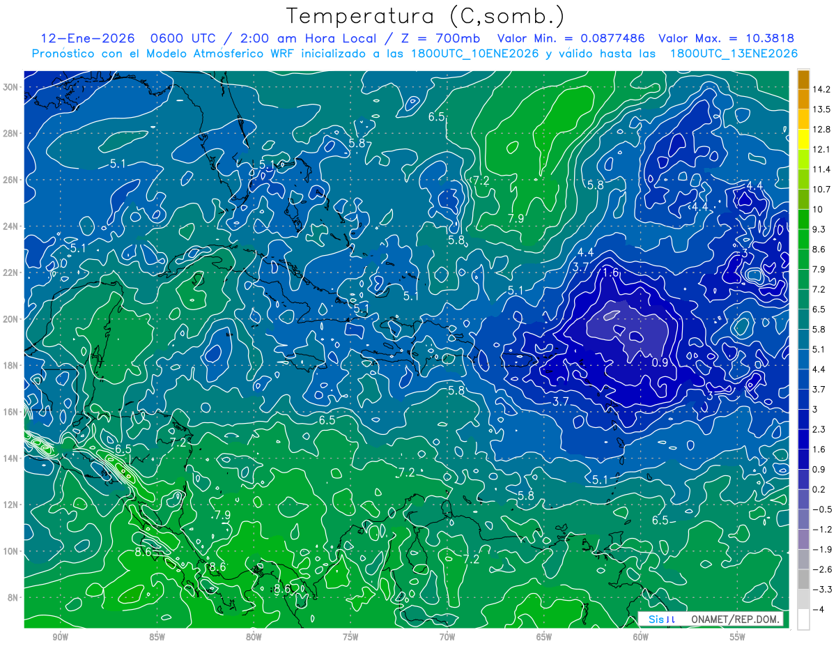
Task: Click the "1.6" contour label on the map
Action: point(611,272)
